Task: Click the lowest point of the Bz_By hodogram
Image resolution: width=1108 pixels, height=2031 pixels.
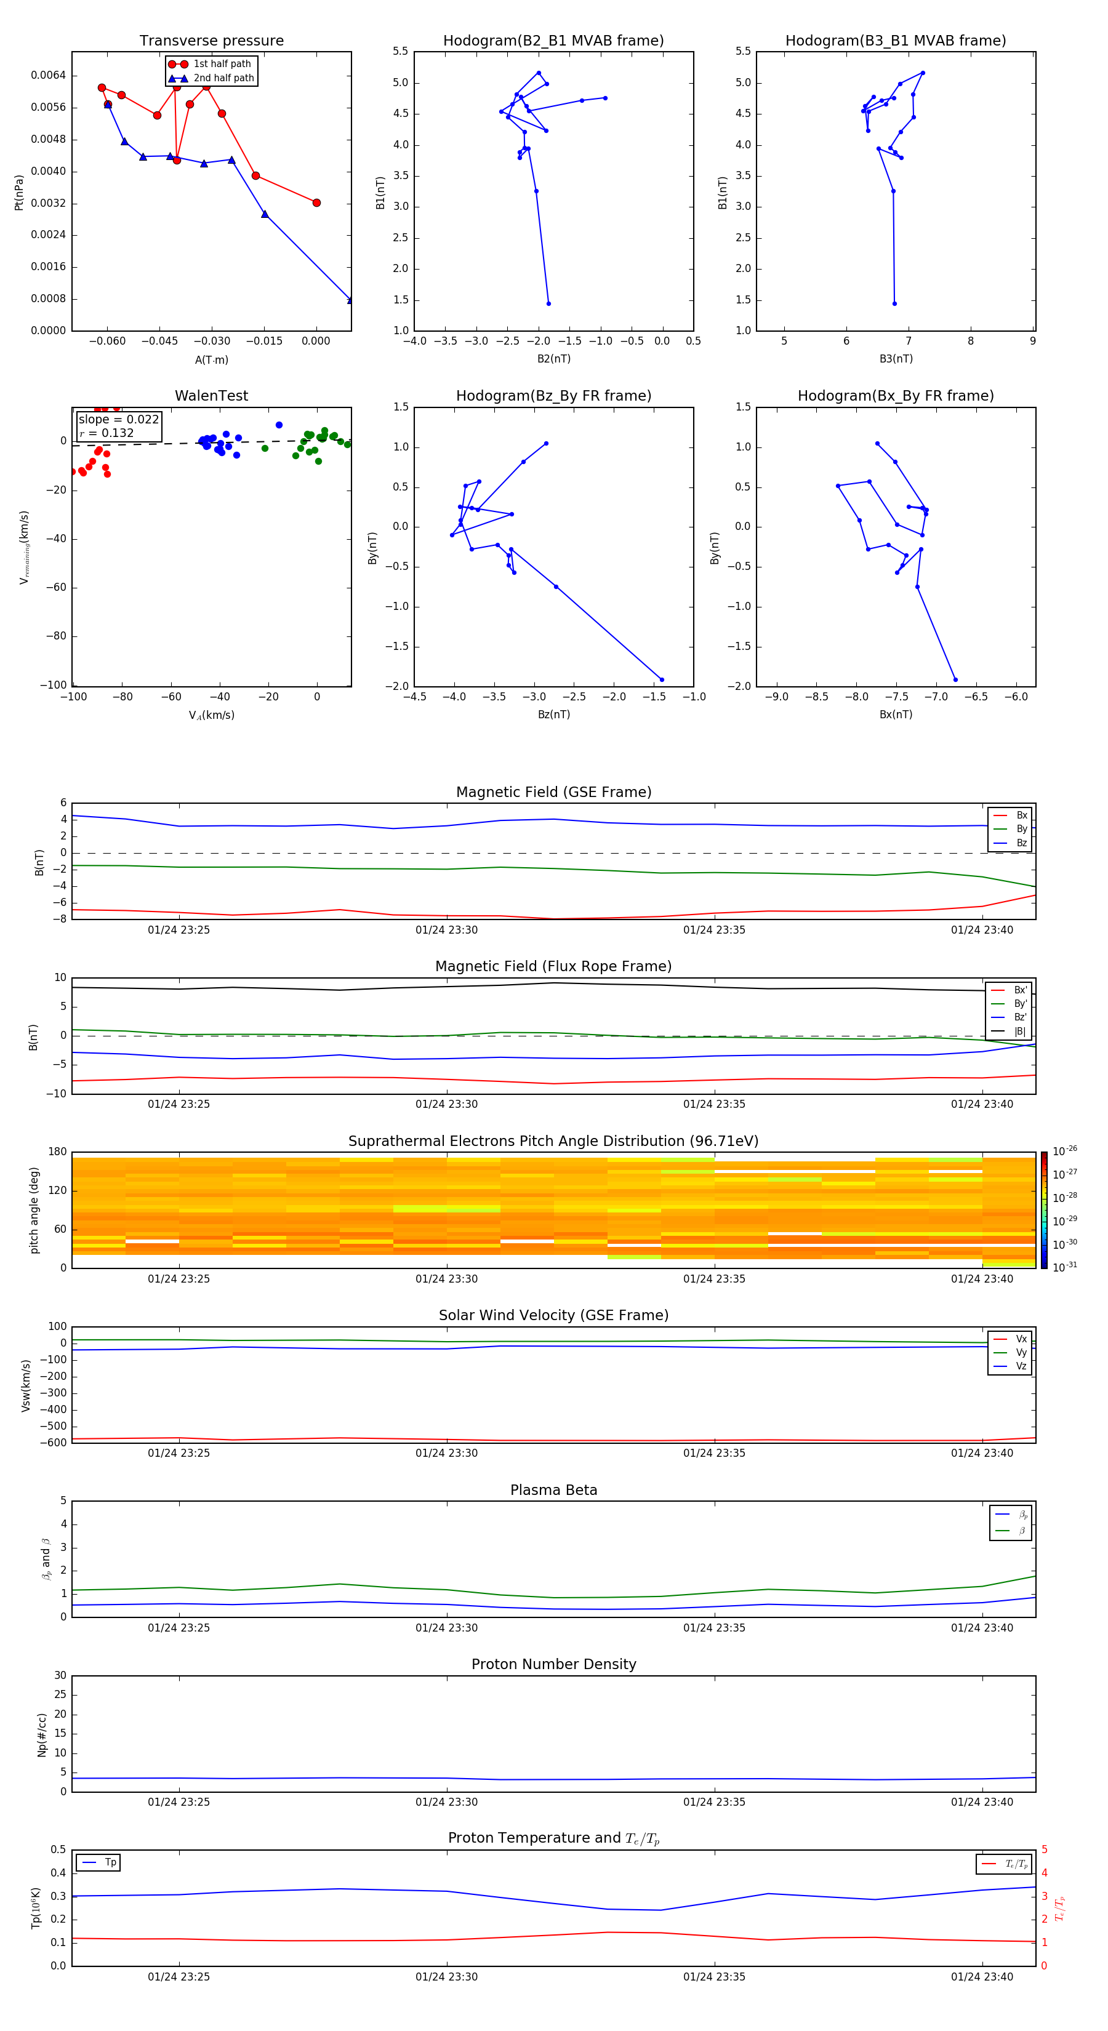Action: [662, 679]
